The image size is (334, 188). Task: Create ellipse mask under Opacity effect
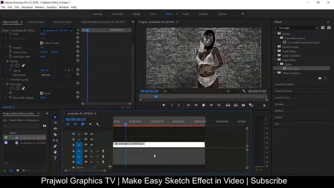click(x=11, y=65)
